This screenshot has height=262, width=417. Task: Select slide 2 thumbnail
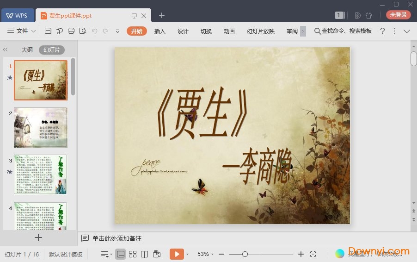(41, 128)
